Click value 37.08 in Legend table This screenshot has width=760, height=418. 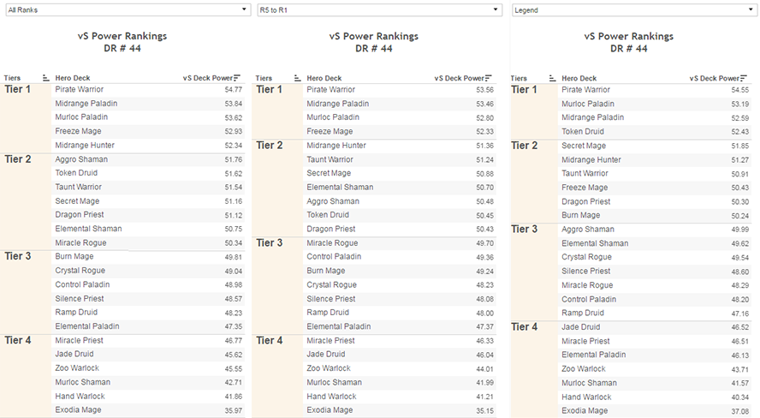tap(740, 411)
